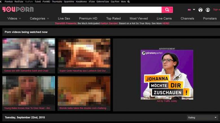Click the Sign up link
The height and width of the screenshot is (123, 220).
(217, 10)
